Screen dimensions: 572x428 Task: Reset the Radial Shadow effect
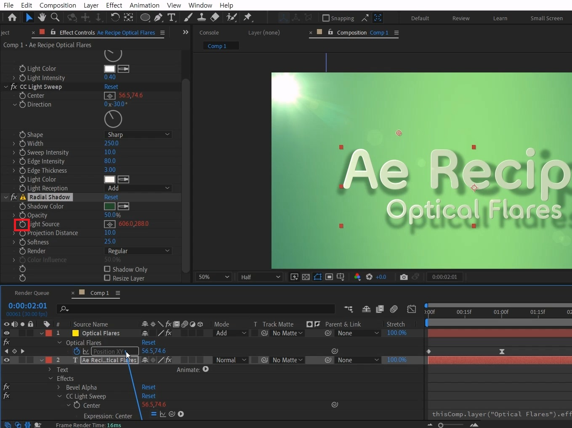click(111, 197)
